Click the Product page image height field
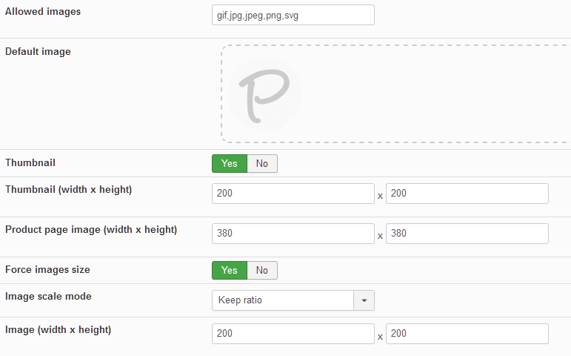The height and width of the screenshot is (356, 571). pos(467,234)
